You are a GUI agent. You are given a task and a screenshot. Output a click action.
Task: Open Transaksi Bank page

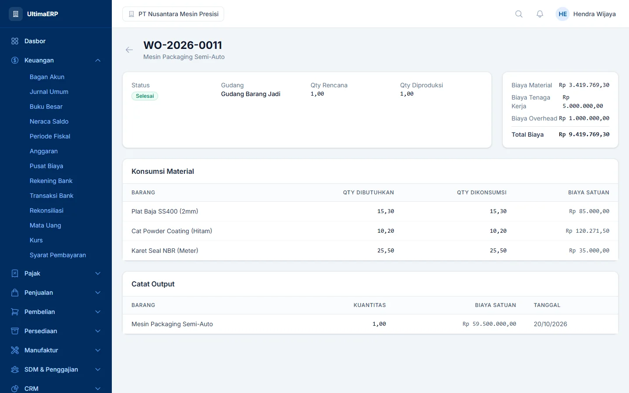(52, 196)
